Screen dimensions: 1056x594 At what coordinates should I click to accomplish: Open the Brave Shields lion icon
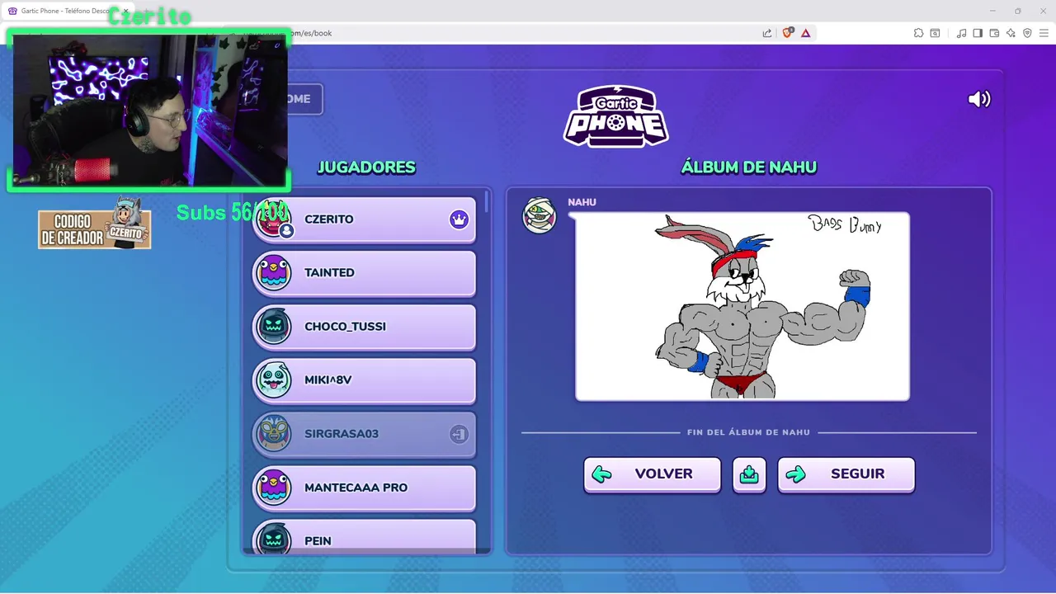[787, 33]
